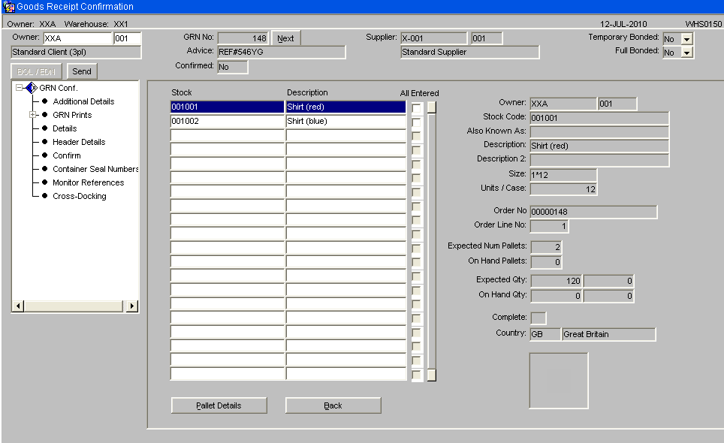This screenshot has width=724, height=443.
Task: Collapse the GRN Conf. tree root
Action: point(19,87)
